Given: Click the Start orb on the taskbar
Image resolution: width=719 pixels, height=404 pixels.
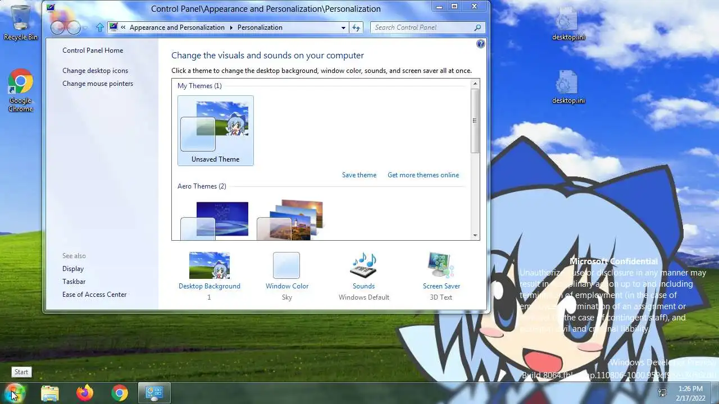Looking at the screenshot, I should [x=15, y=392].
